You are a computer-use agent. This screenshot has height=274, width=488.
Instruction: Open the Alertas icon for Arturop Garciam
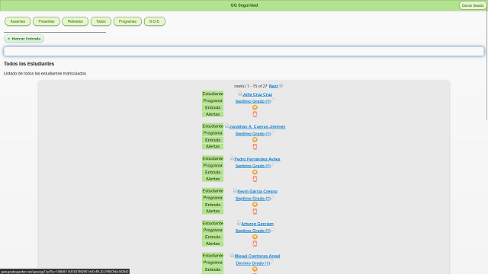coord(255,244)
